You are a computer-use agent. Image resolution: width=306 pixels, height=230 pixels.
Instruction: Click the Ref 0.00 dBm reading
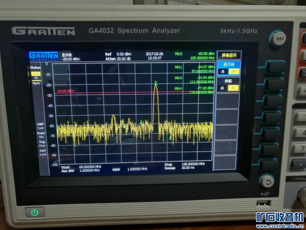[x=118, y=54]
